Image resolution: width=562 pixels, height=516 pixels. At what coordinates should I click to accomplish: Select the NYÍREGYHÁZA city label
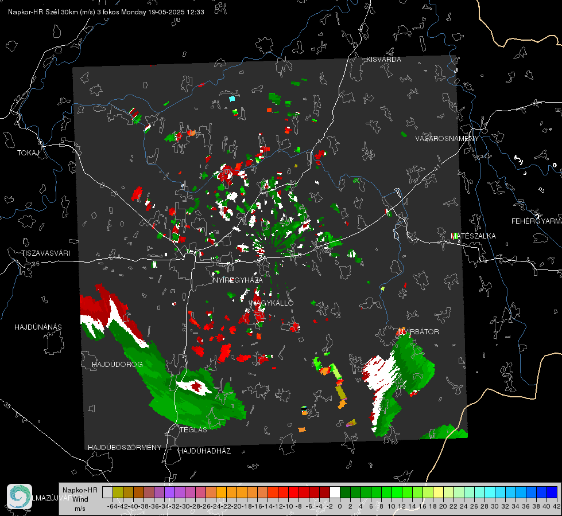click(x=238, y=280)
